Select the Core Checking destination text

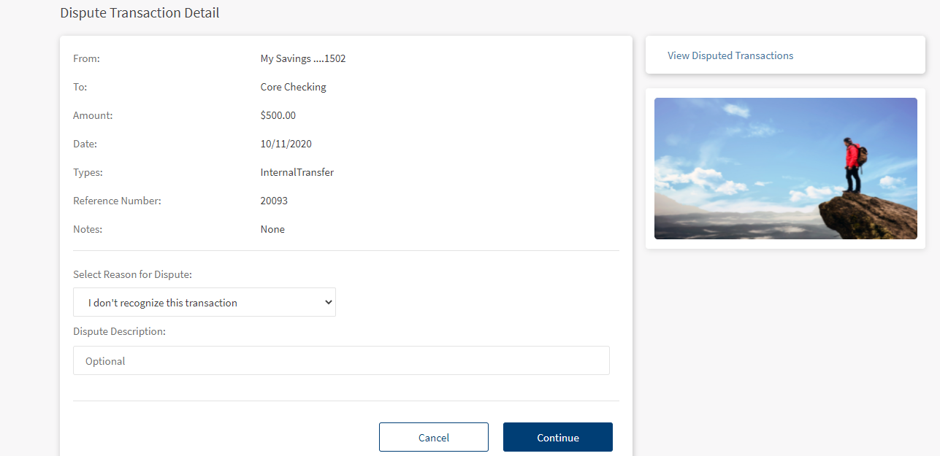[x=293, y=87]
